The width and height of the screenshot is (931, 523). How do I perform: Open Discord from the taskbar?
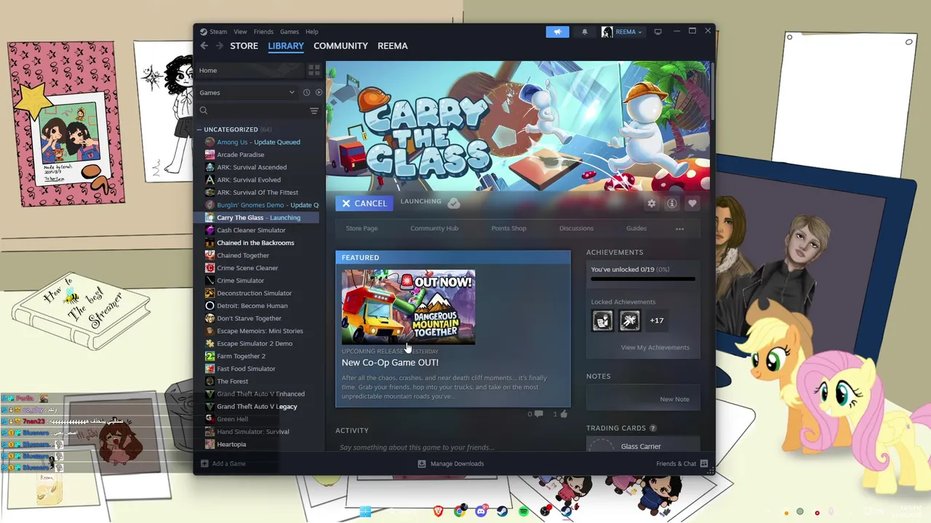[481, 511]
